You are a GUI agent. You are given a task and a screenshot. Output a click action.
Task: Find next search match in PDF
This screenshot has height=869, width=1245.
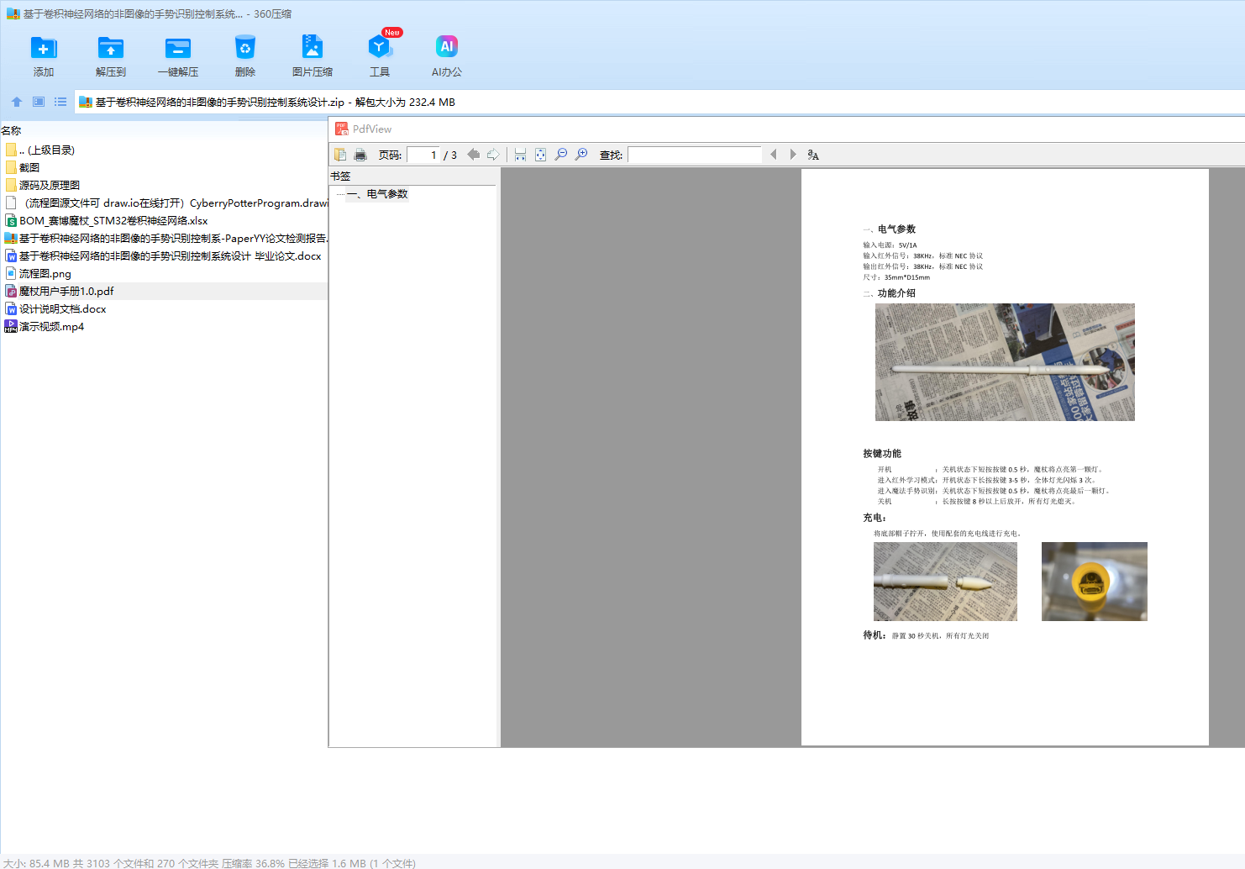click(x=793, y=155)
